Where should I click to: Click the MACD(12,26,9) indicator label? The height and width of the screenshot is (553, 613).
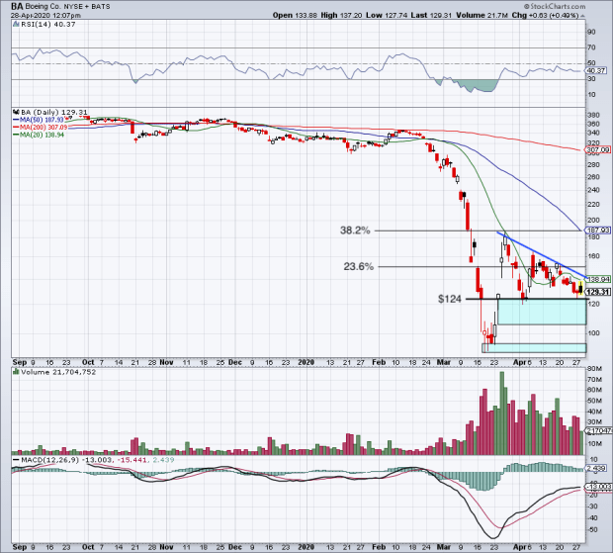pos(50,460)
